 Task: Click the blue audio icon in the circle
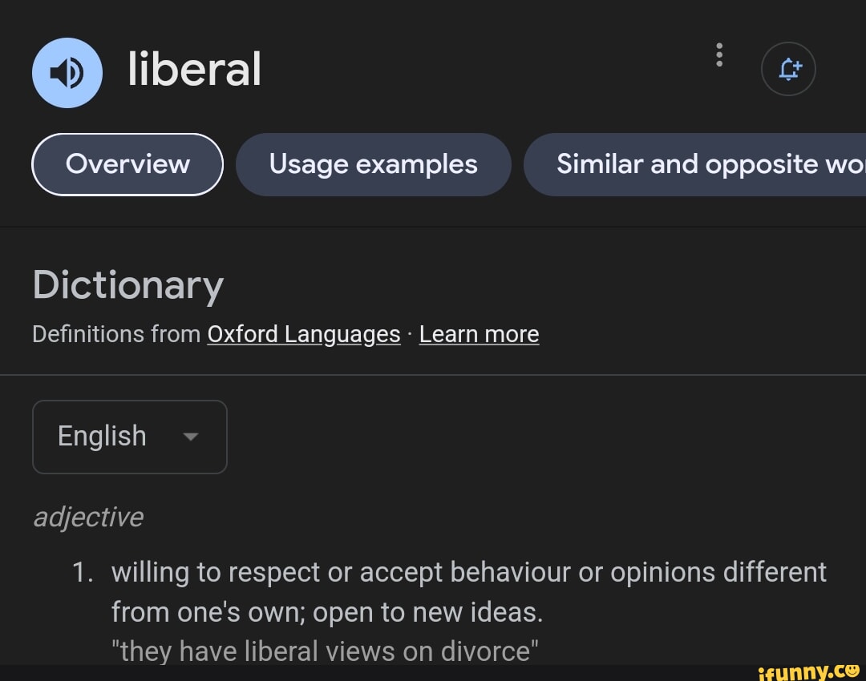pos(67,72)
